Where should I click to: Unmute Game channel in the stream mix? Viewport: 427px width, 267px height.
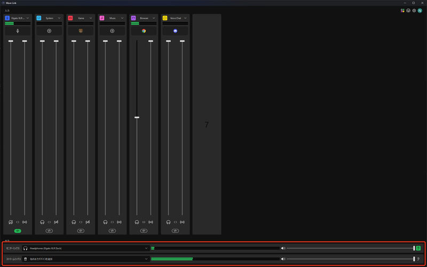click(88, 222)
